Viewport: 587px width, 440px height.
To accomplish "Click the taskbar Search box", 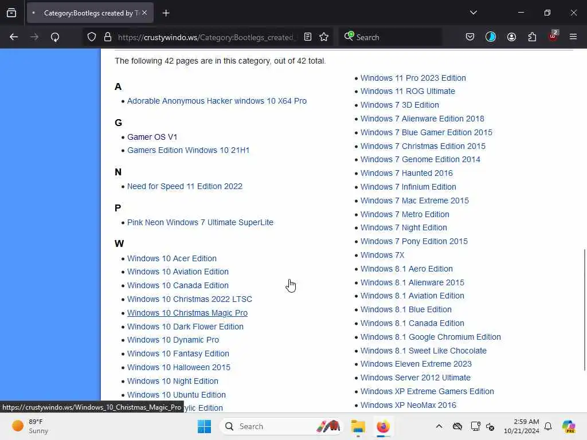I will (281, 426).
